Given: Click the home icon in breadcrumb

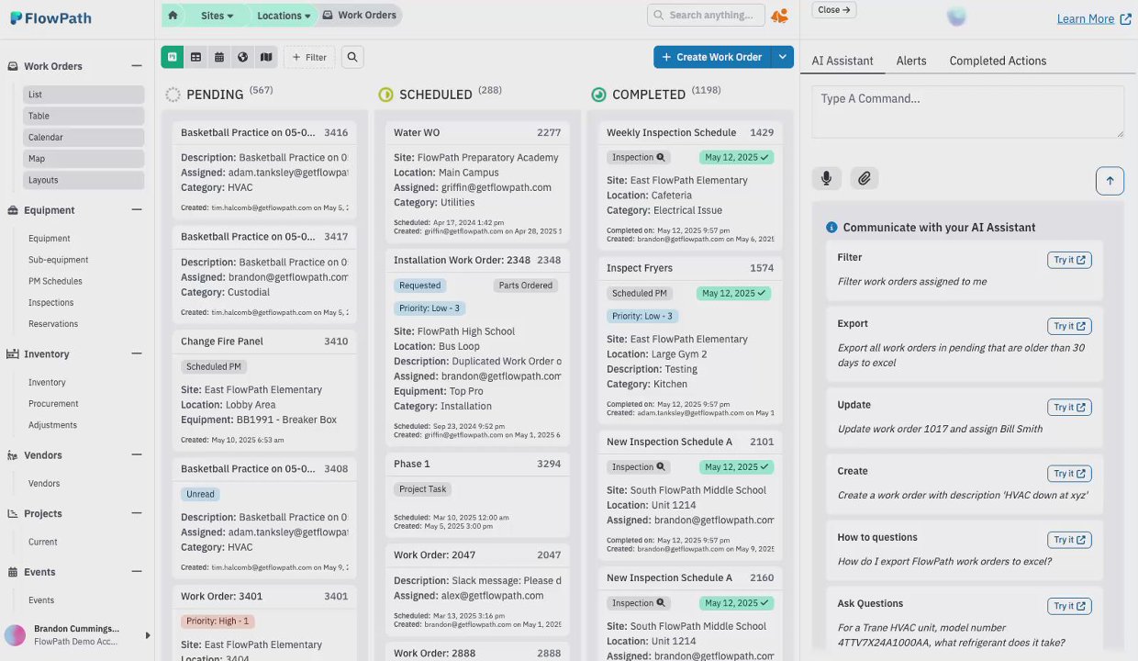Looking at the screenshot, I should pyautogui.click(x=173, y=15).
